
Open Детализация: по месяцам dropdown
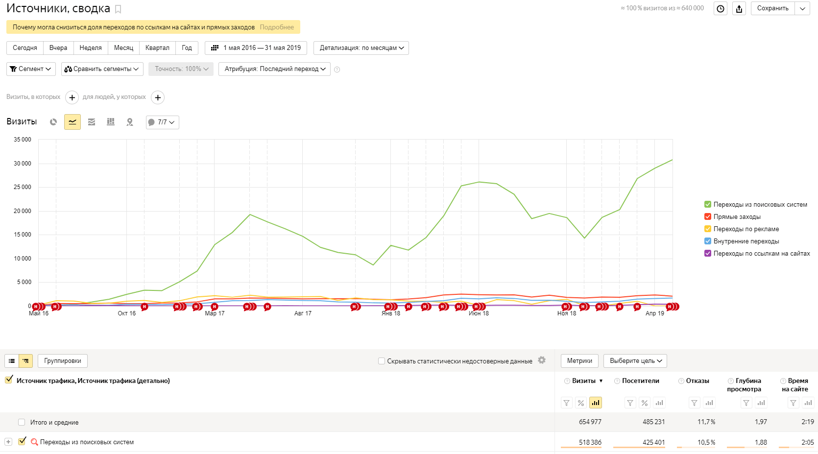coord(361,48)
